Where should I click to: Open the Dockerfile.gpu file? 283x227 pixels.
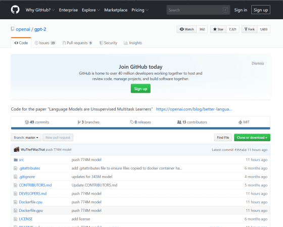(31, 211)
